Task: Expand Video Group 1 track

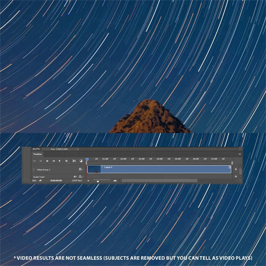Action: tap(34, 169)
